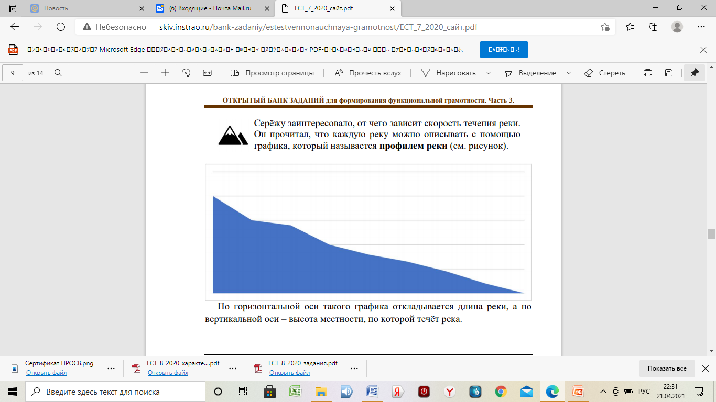Image resolution: width=716 pixels, height=402 pixels.
Task: Open options for ЕСТ_8_2020_характе download
Action: click(x=233, y=368)
